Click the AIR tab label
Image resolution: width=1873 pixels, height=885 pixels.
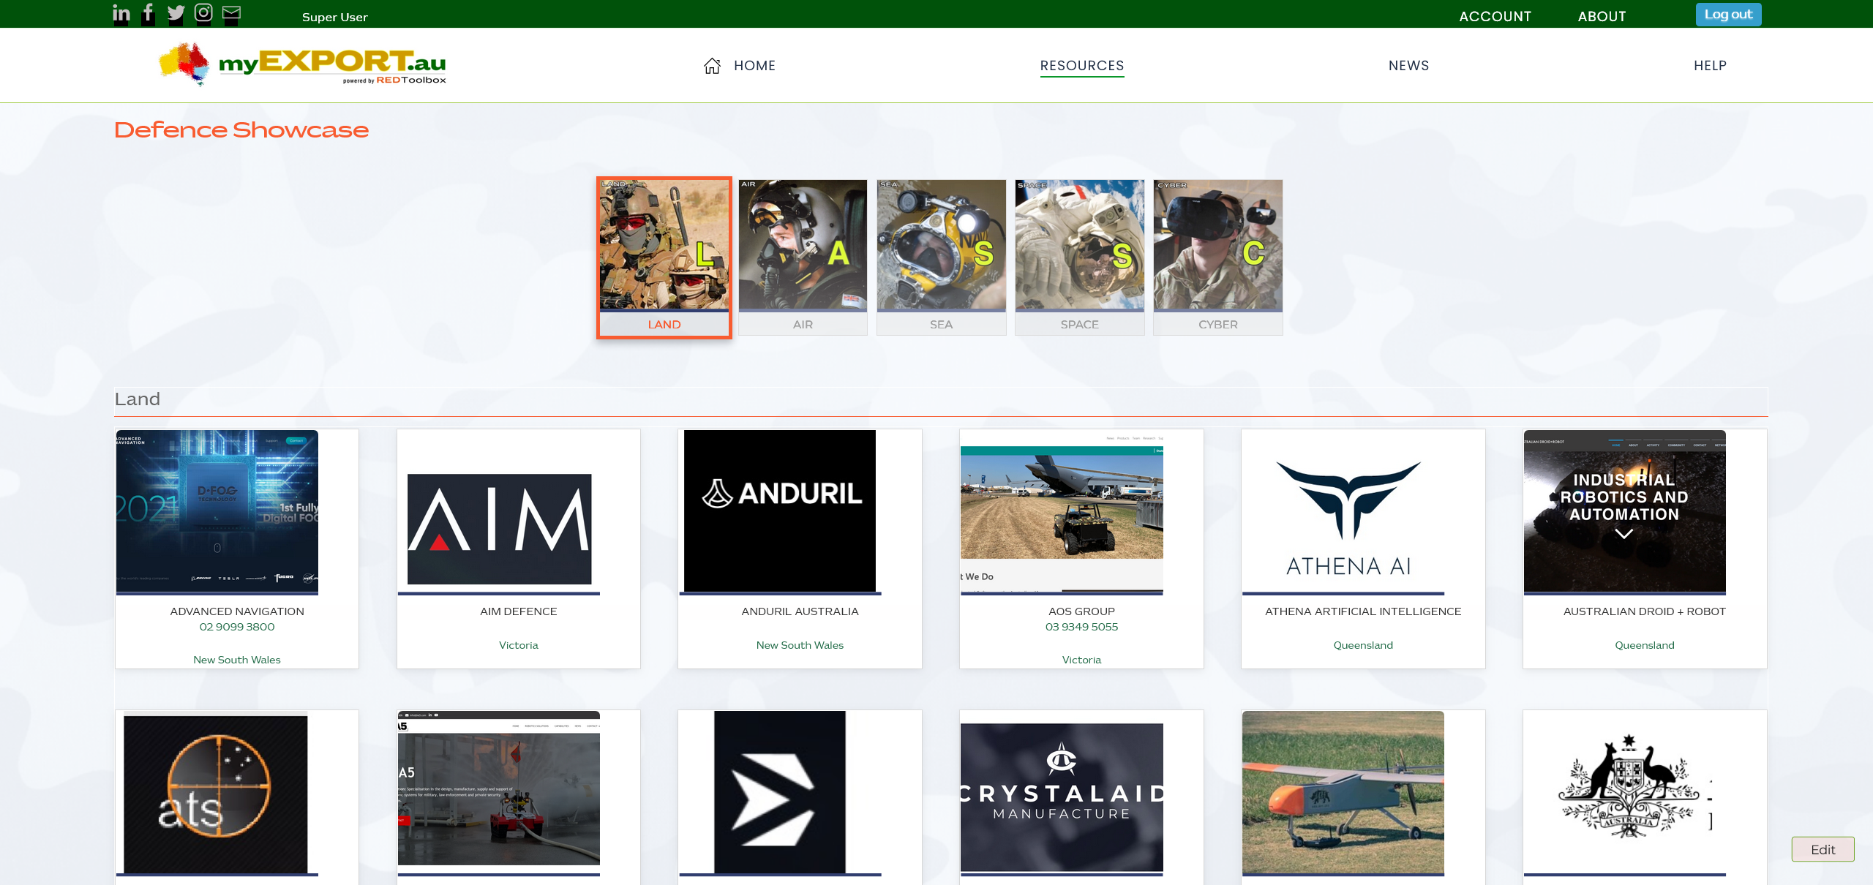pyautogui.click(x=803, y=324)
